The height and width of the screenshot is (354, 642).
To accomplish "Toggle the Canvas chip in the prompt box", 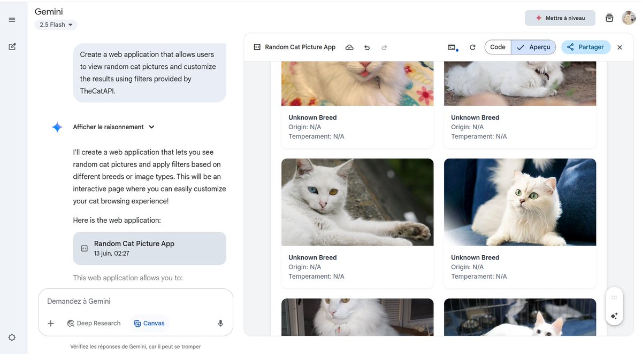I will tap(149, 323).
